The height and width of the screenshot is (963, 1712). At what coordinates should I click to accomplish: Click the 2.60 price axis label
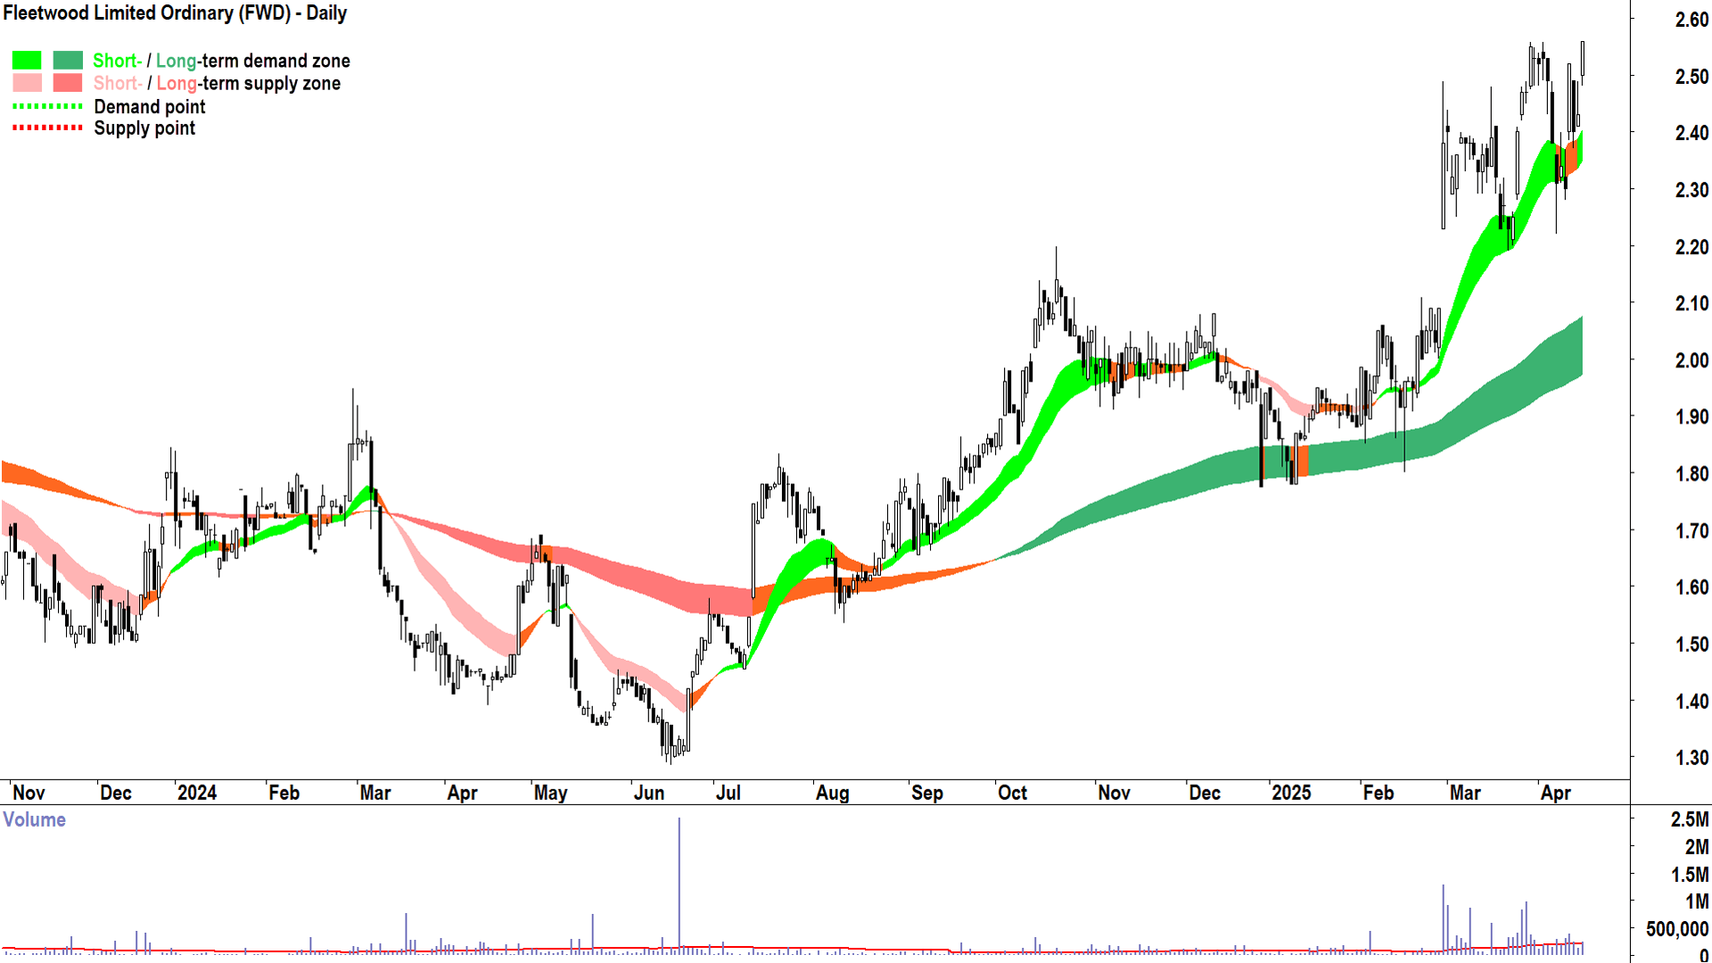(x=1691, y=20)
